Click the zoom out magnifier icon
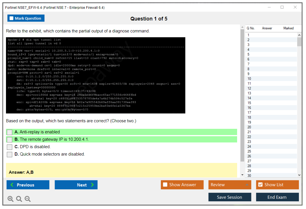This screenshot has height=209, width=306. (28, 199)
